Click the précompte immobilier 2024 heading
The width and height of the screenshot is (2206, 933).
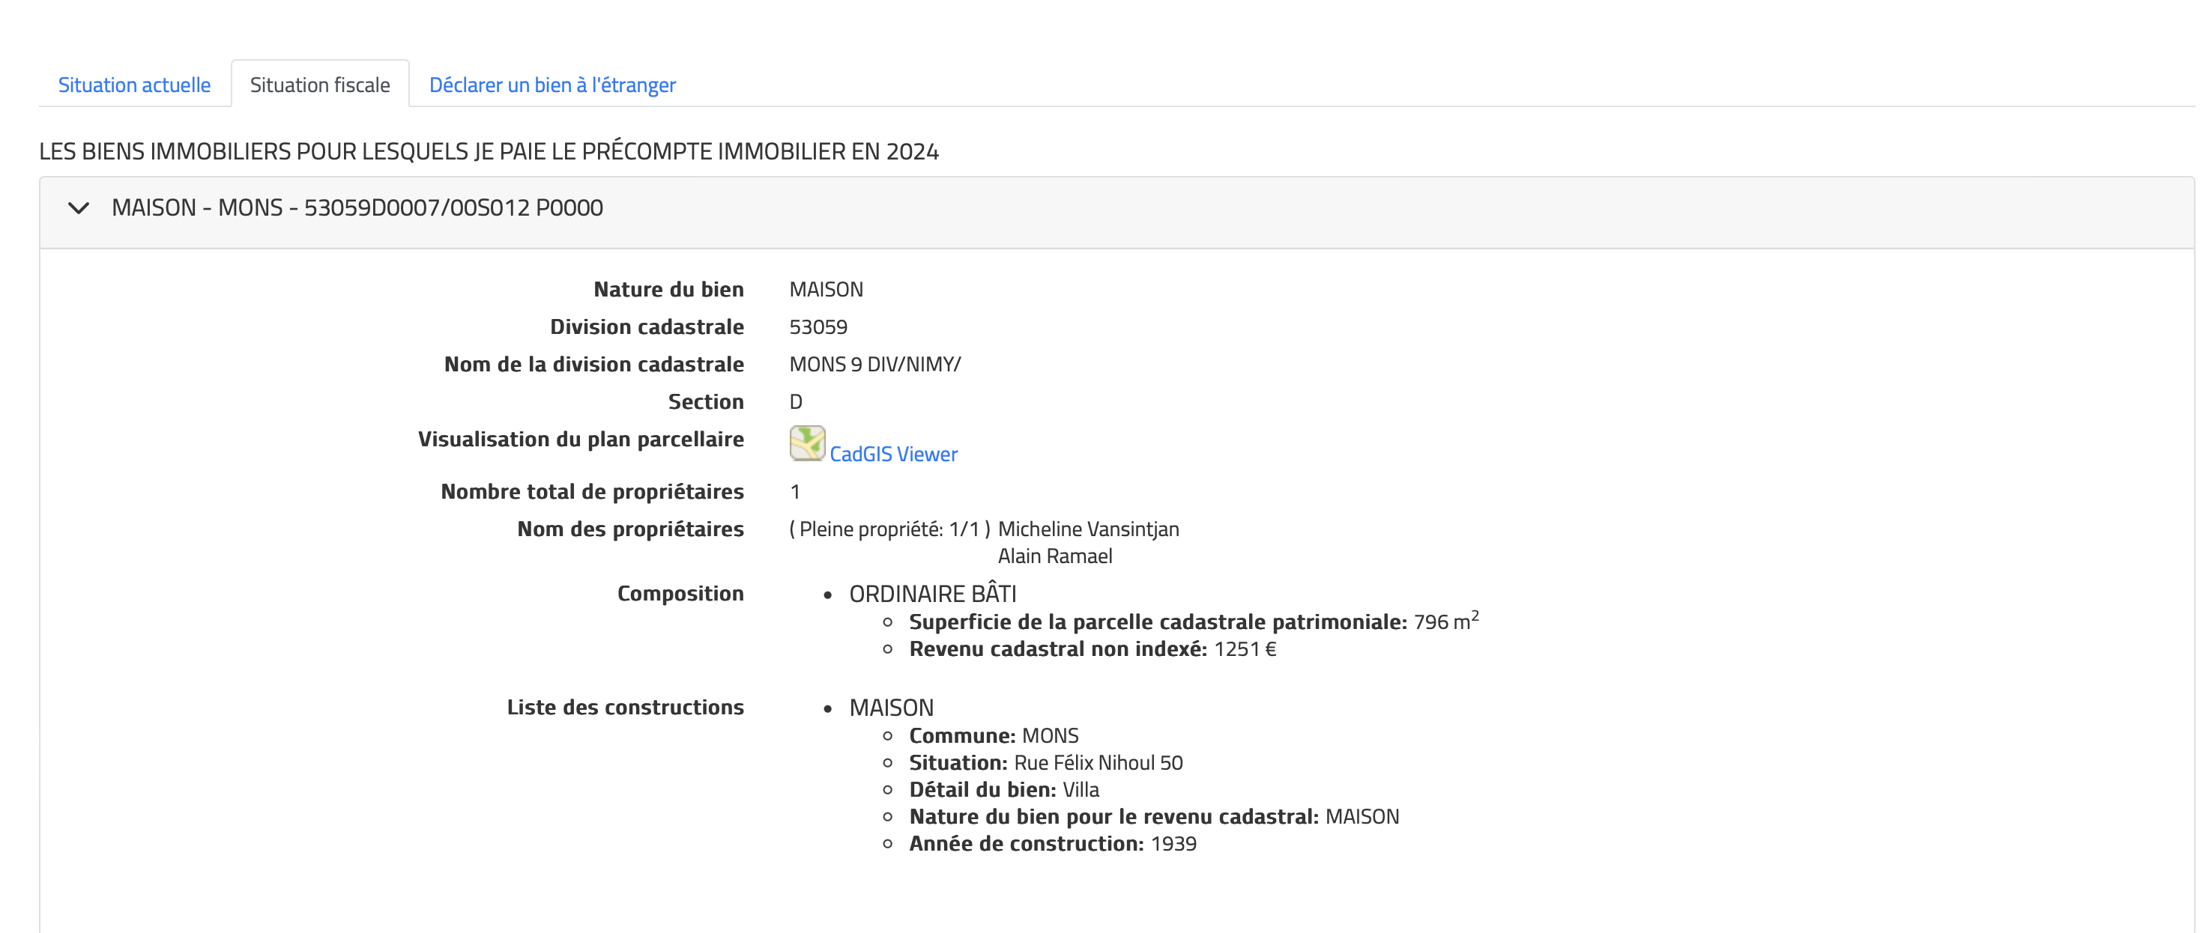[488, 151]
